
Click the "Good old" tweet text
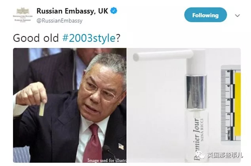36,38
